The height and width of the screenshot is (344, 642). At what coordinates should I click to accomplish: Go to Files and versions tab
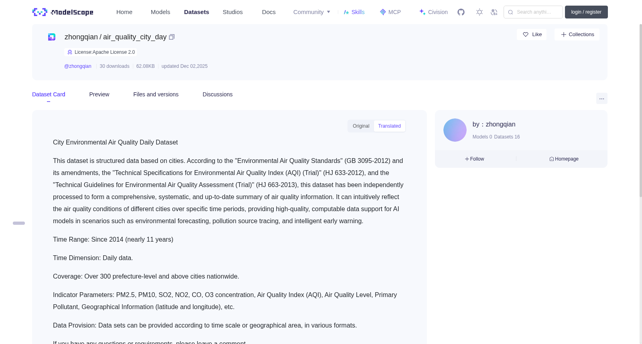156,94
